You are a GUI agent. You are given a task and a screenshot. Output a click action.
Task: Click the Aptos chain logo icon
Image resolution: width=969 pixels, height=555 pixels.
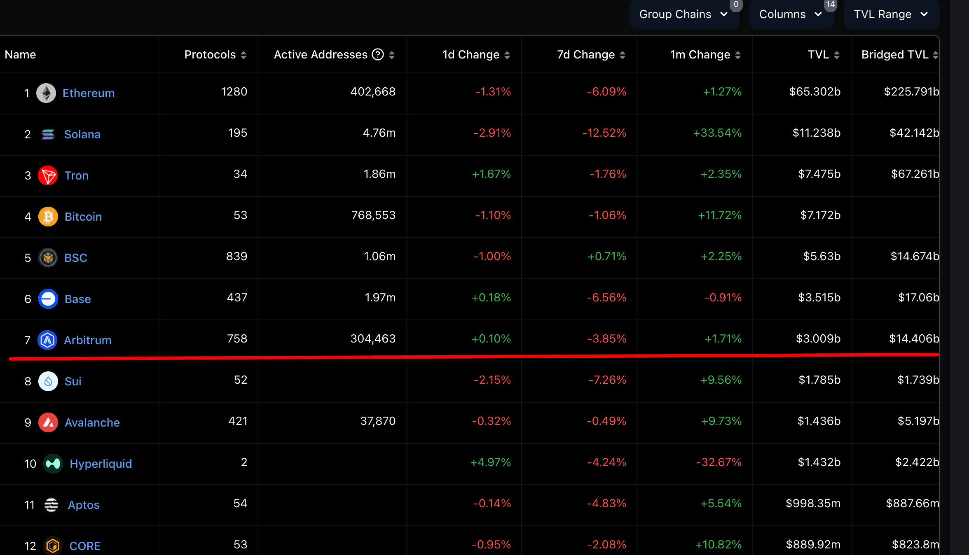click(51, 505)
